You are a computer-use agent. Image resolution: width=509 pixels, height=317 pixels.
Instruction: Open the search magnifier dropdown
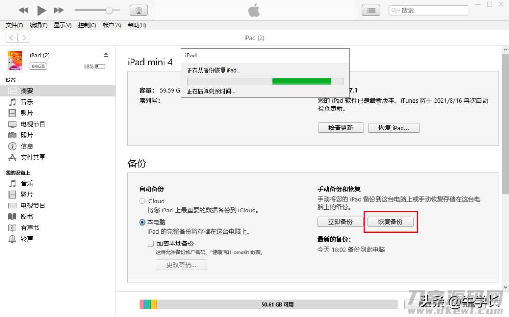(395, 10)
